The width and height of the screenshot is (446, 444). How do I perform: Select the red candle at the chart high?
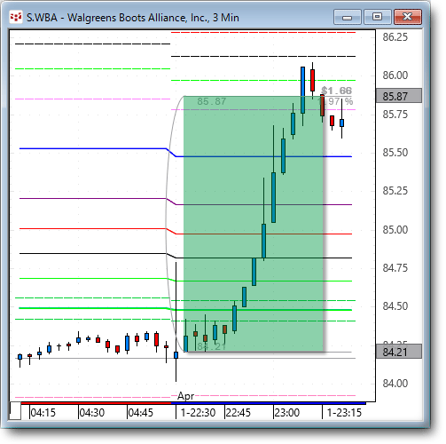(312, 80)
